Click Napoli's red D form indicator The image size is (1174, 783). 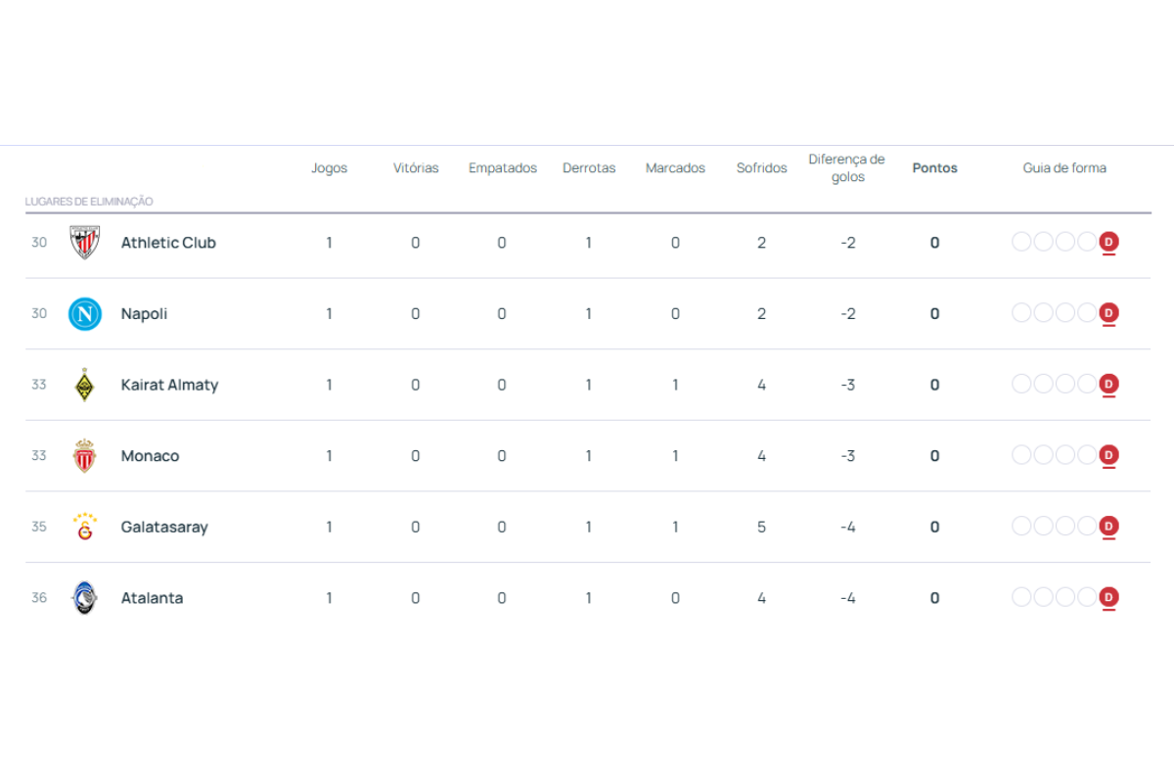click(x=1108, y=313)
